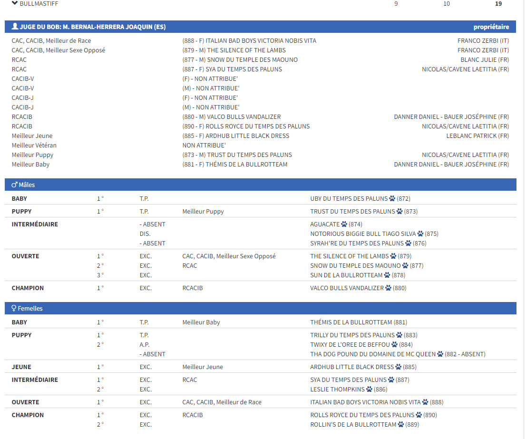Collapse the BULLMASTIFF breed section chevron
The height and width of the screenshot is (439, 526).
[14, 3]
